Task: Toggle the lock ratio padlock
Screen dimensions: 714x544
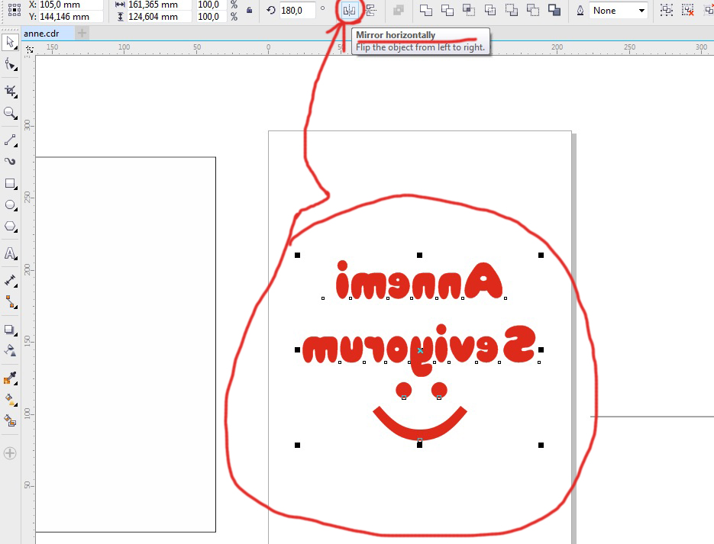Action: 250,11
